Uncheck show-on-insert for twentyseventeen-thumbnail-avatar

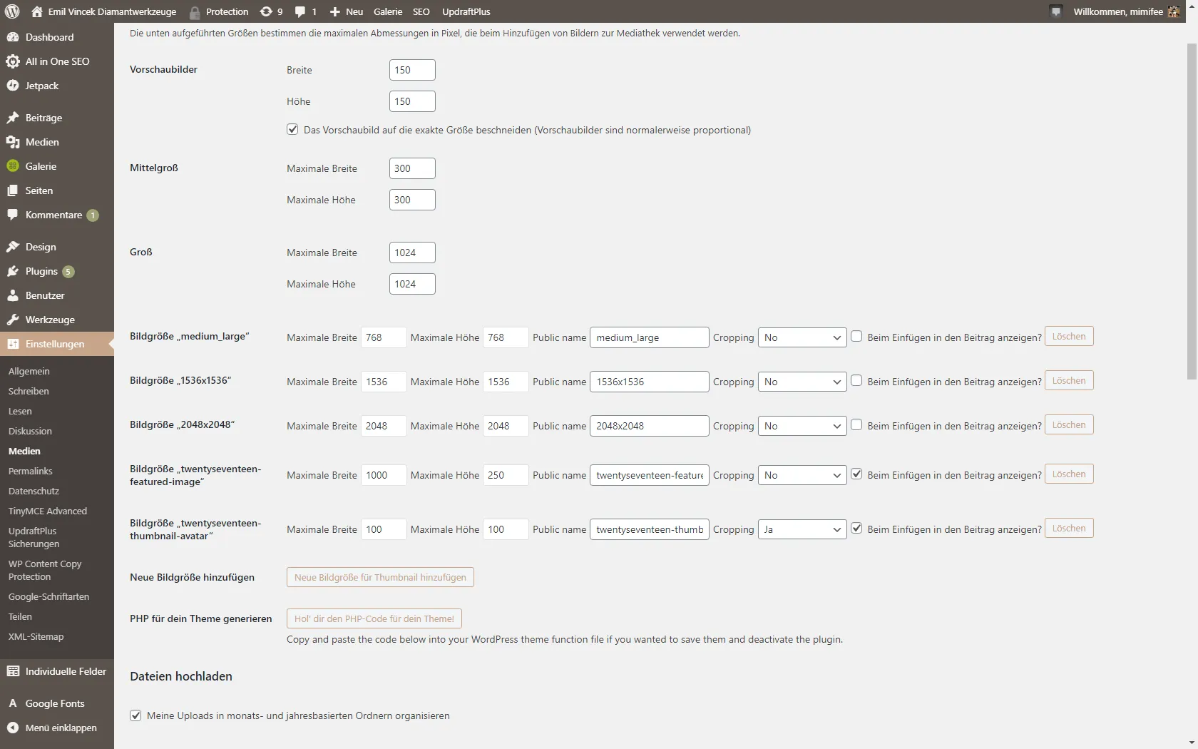[x=856, y=528]
